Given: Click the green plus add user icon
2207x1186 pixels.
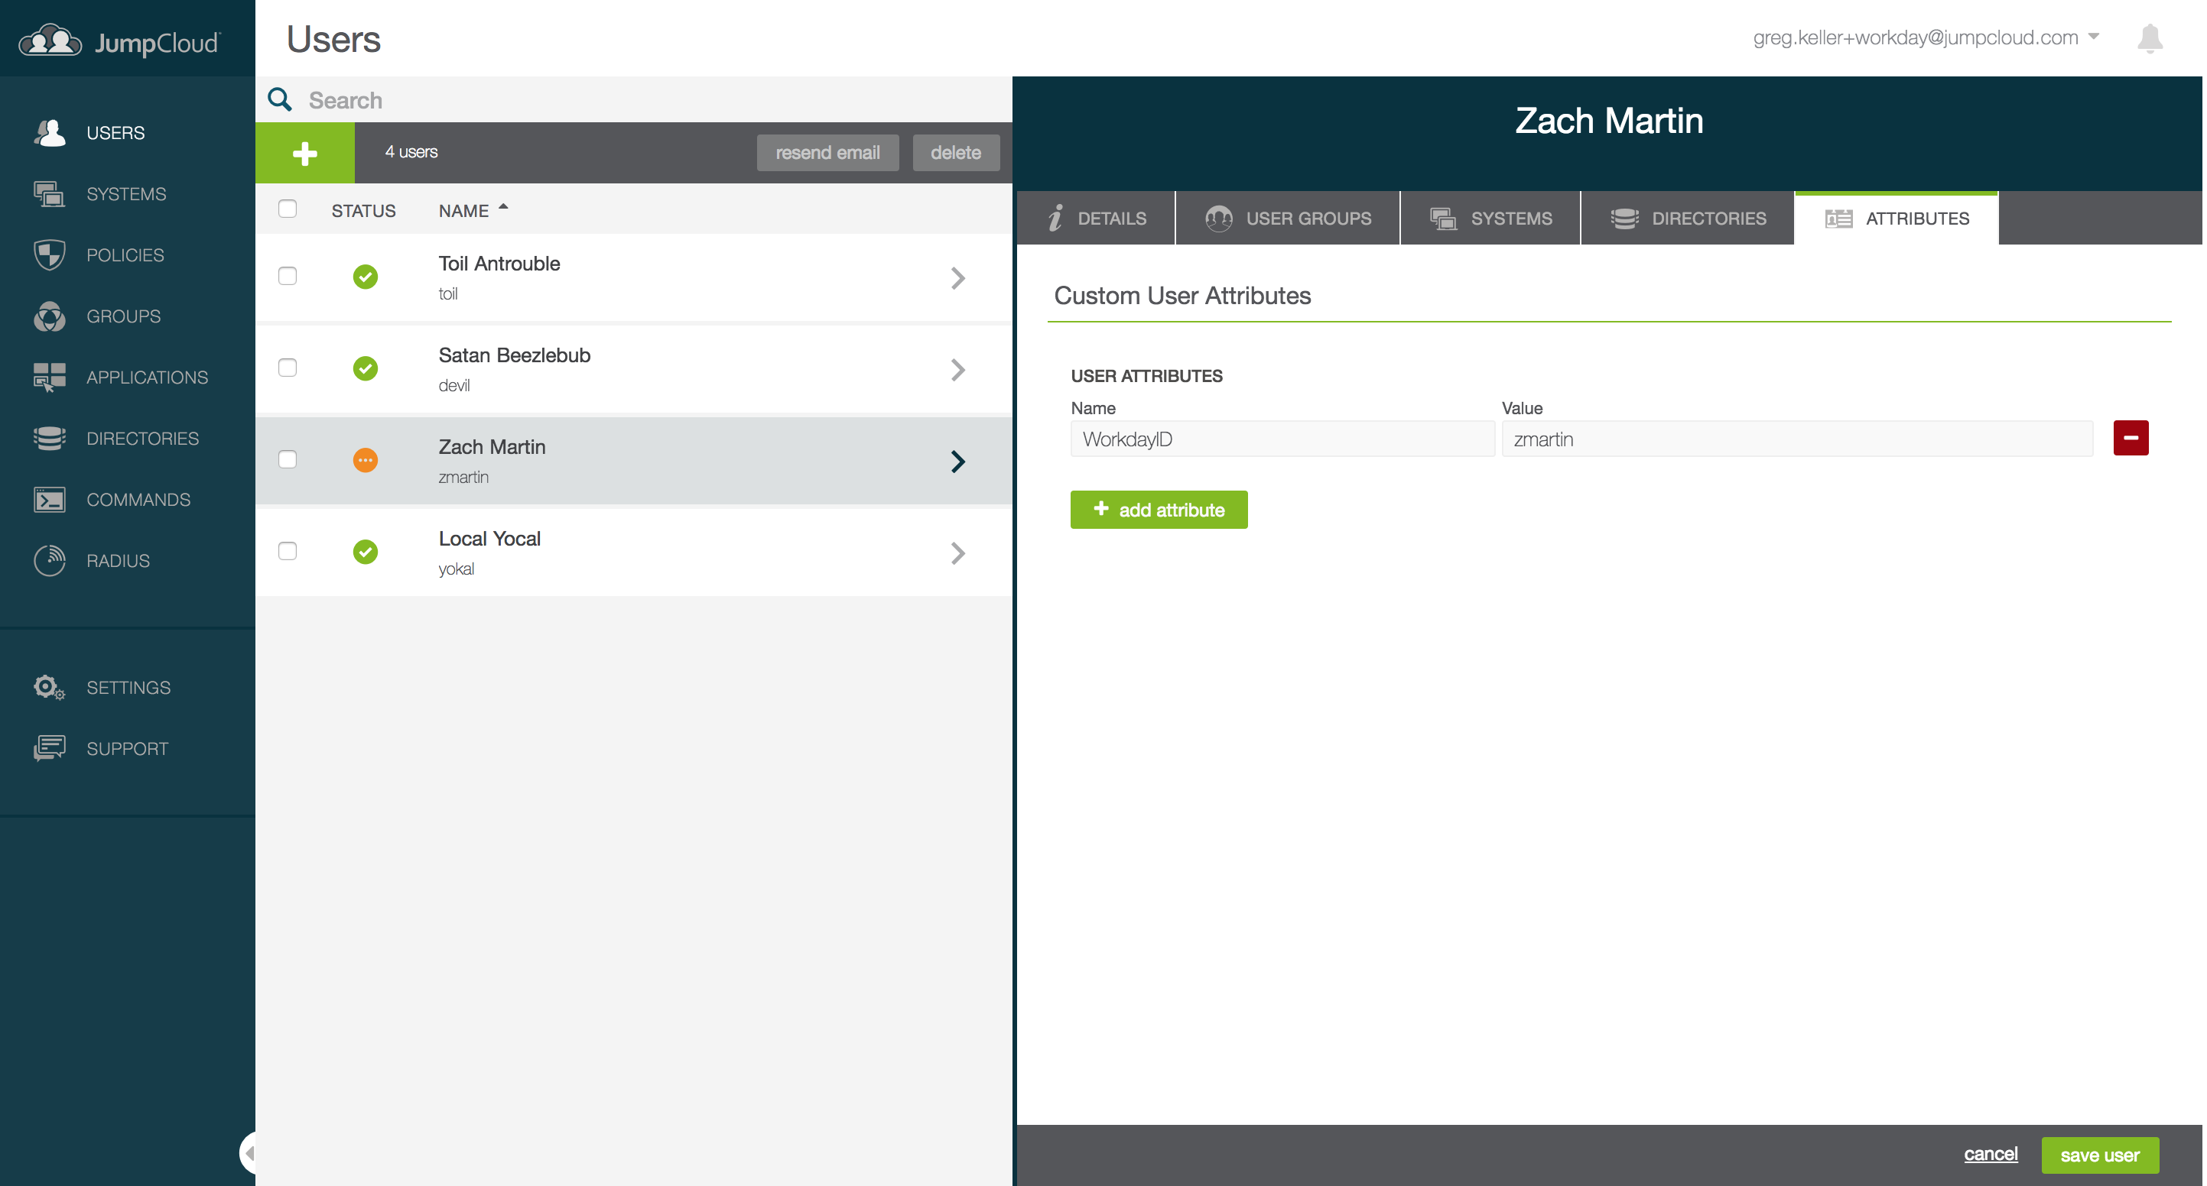Looking at the screenshot, I should (x=304, y=154).
